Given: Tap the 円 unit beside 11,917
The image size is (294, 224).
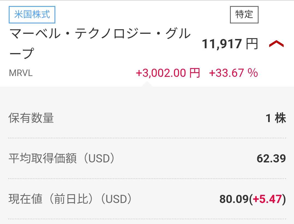Looking at the screenshot, I should (x=252, y=44).
